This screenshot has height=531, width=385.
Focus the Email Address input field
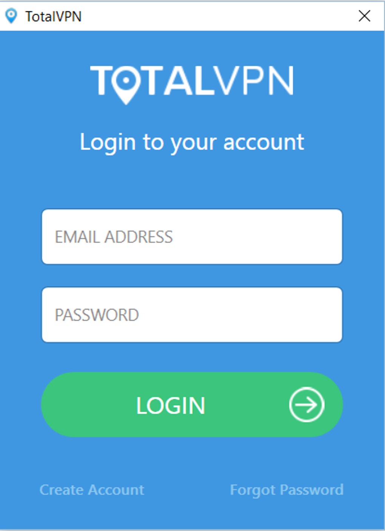coord(192,237)
